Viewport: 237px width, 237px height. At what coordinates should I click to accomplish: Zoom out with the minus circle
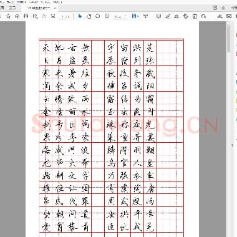(98, 16)
